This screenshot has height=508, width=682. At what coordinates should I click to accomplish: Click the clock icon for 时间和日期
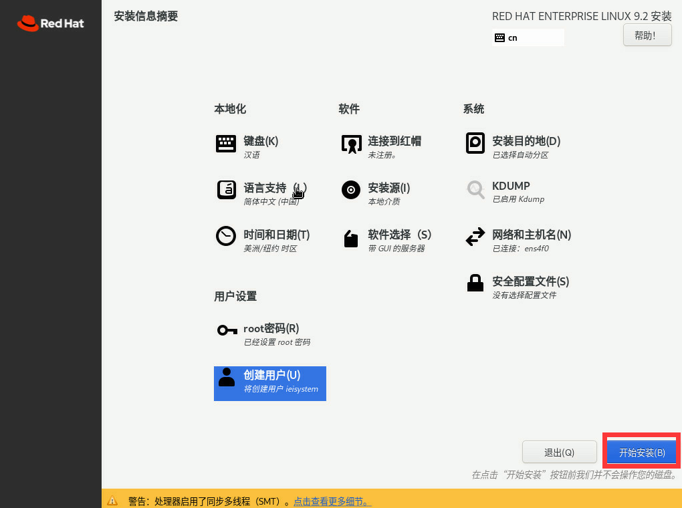click(x=226, y=236)
